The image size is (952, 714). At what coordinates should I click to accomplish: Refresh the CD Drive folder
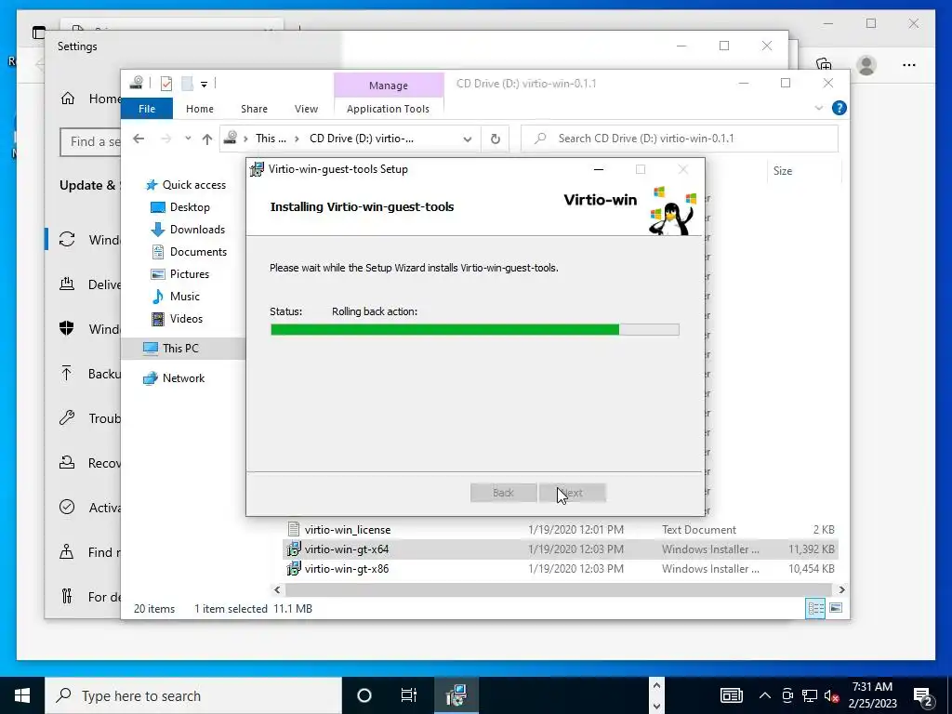[496, 139]
